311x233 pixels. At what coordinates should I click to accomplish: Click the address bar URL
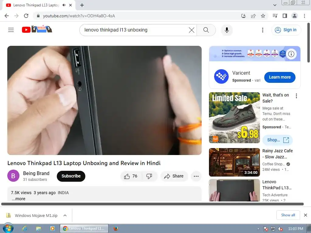click(79, 16)
